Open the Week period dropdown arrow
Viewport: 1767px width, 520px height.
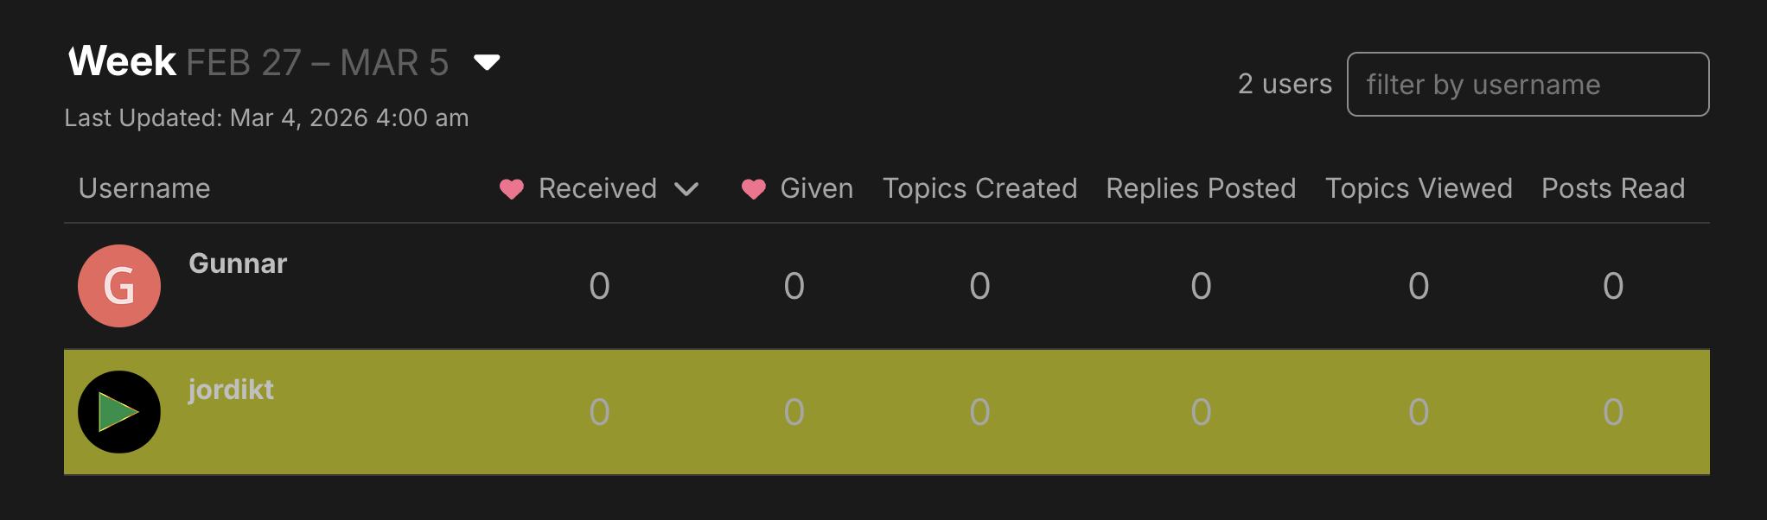click(x=487, y=62)
